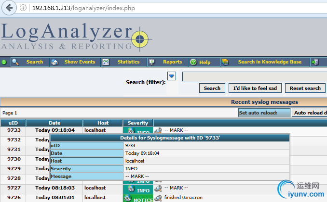Click uID 9726 in the table

coord(14,197)
